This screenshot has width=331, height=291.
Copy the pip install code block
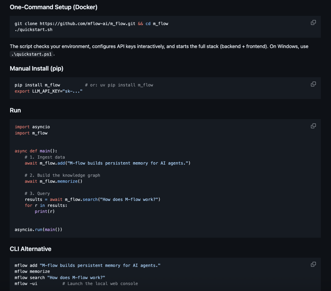[x=313, y=84]
